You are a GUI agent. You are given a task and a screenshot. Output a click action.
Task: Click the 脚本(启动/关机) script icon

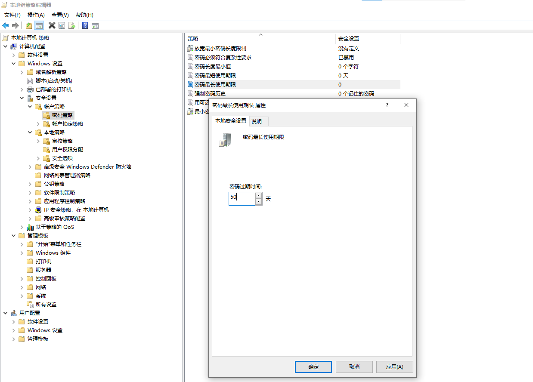pos(30,80)
